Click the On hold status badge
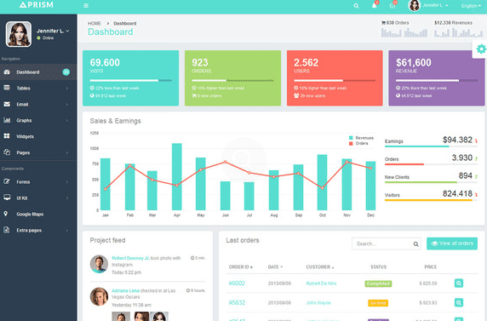The height and width of the screenshot is (321, 487). (378, 302)
